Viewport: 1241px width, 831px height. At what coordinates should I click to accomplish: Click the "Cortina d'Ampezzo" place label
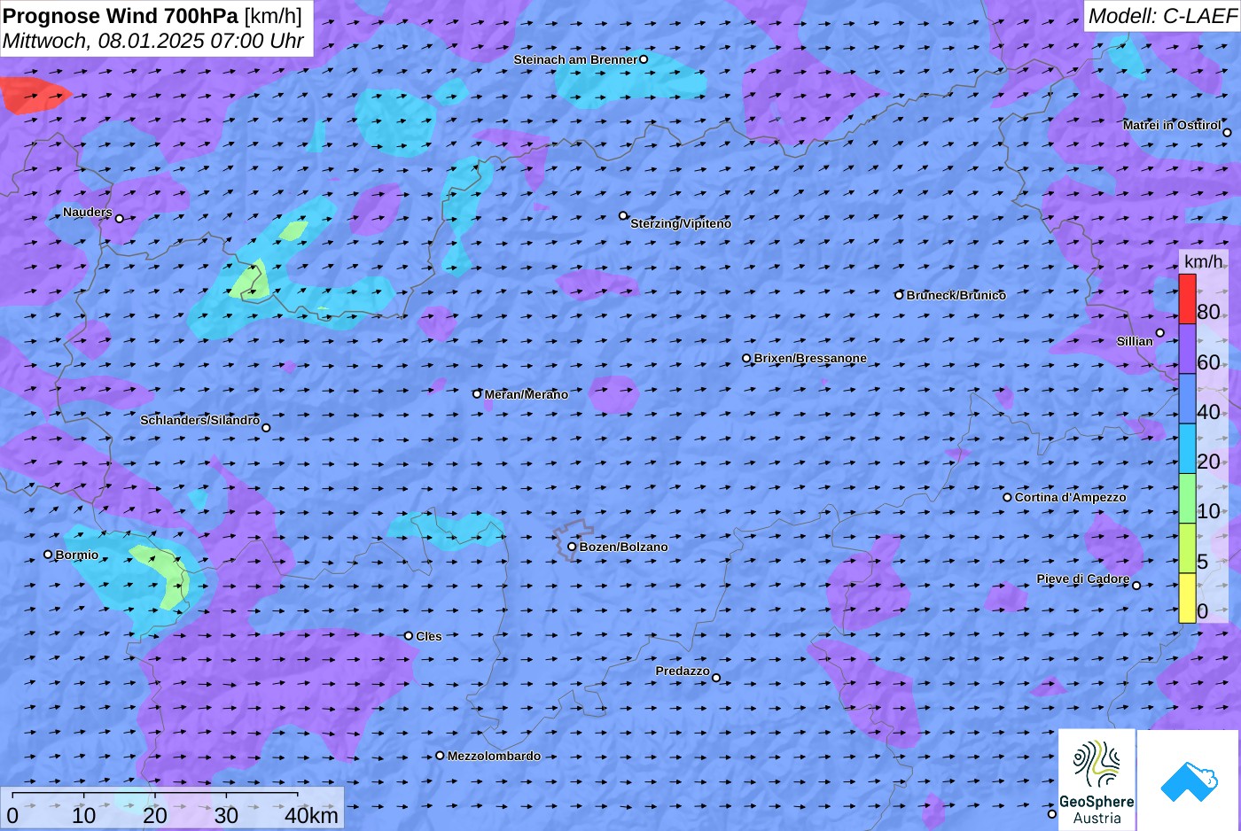click(x=1071, y=497)
